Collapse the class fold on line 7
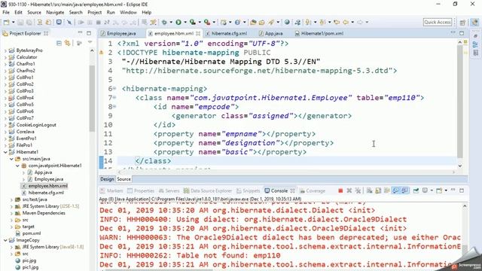 [x=114, y=98]
